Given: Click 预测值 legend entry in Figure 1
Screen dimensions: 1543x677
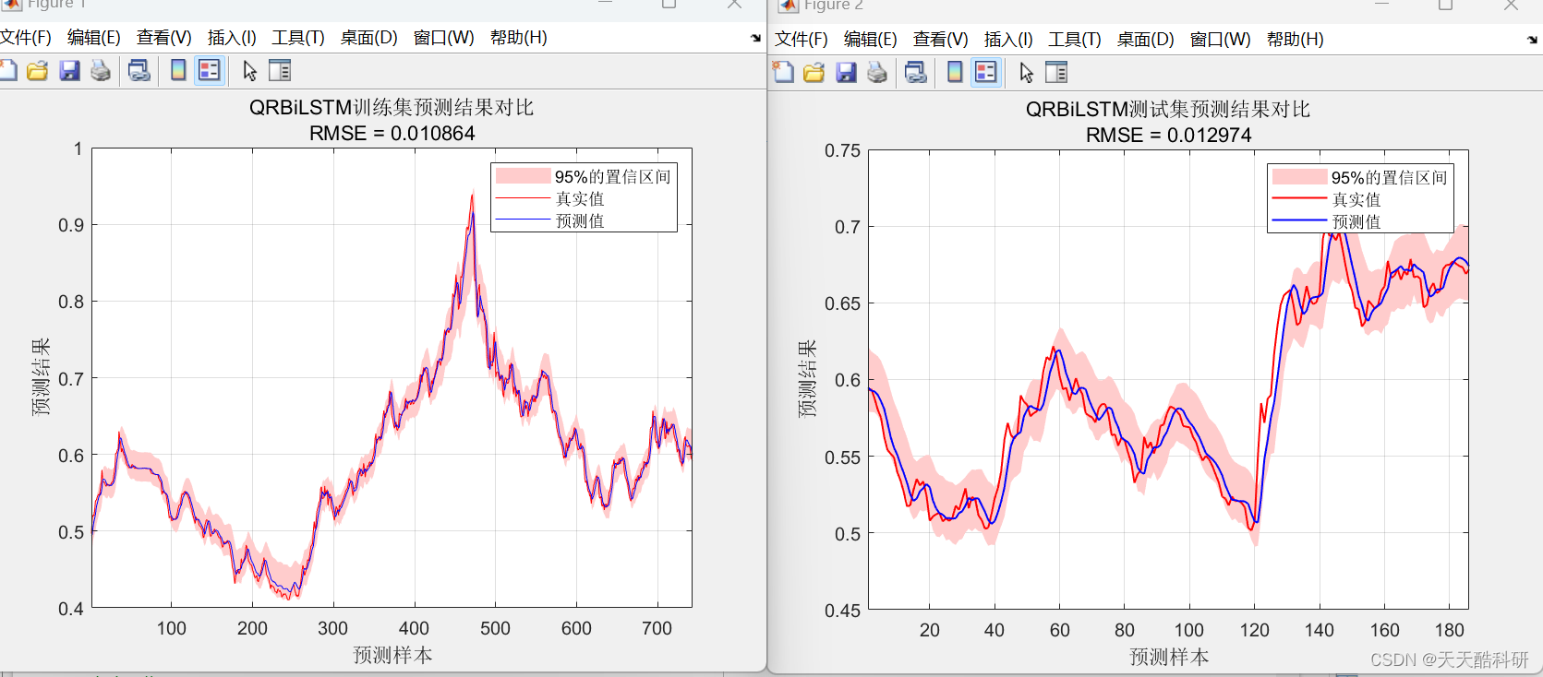Looking at the screenshot, I should tap(580, 220).
